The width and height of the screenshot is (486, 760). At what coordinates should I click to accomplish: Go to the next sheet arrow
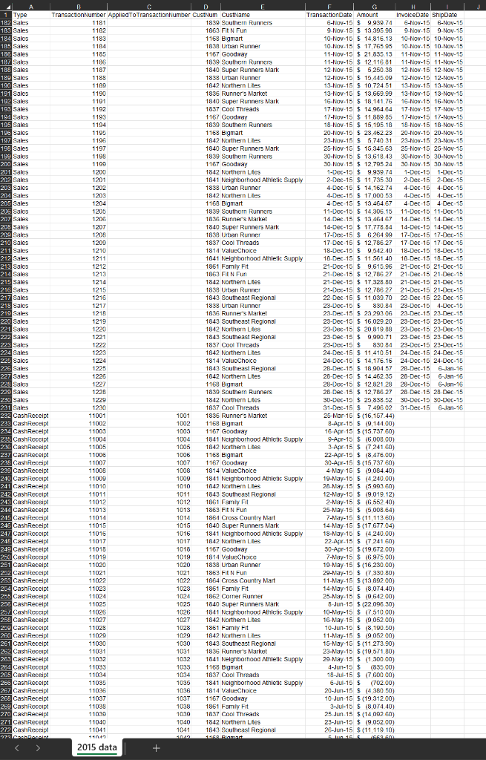coord(38,748)
